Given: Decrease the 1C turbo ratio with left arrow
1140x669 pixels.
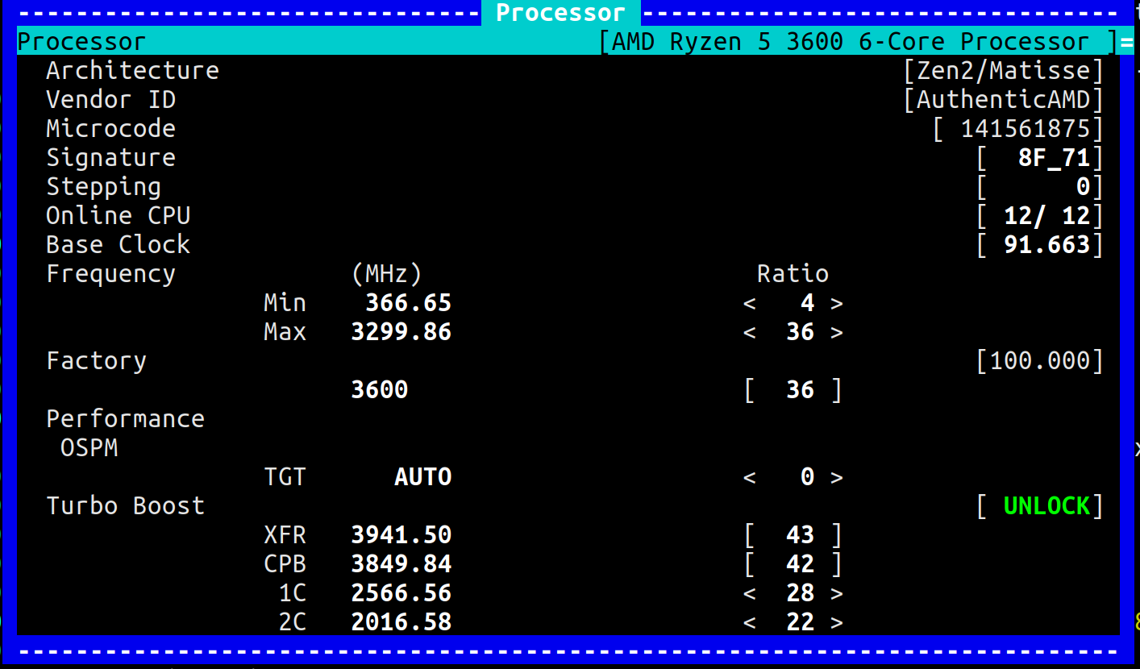Looking at the screenshot, I should click(750, 594).
